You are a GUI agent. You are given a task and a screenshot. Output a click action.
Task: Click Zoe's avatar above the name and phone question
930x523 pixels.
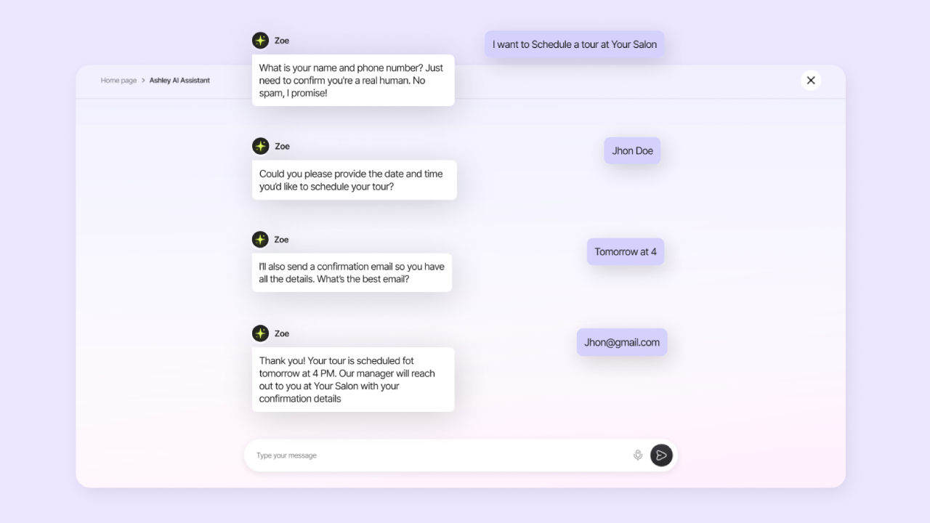(x=260, y=41)
